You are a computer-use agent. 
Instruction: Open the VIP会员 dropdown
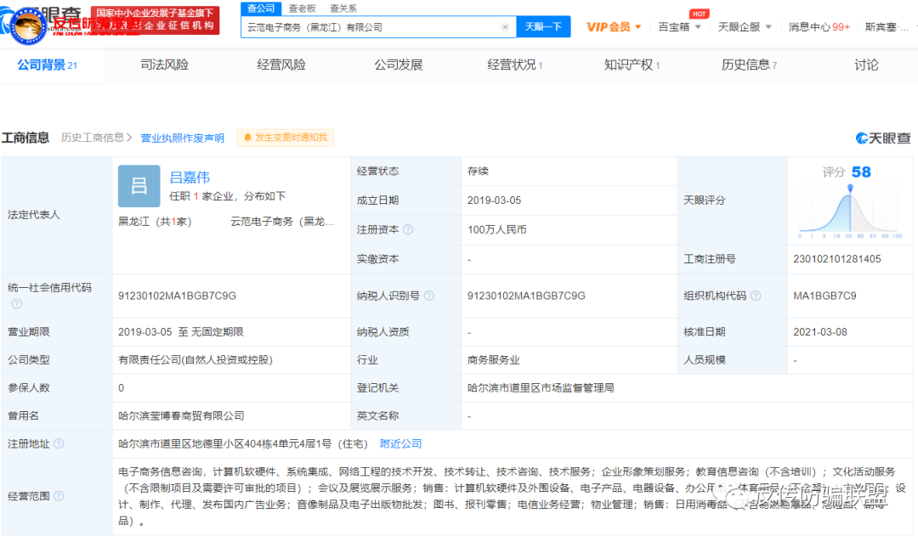coord(614,26)
